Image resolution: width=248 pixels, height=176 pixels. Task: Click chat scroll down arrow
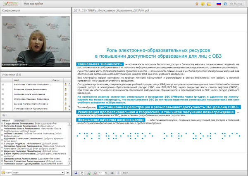tap(69, 163)
